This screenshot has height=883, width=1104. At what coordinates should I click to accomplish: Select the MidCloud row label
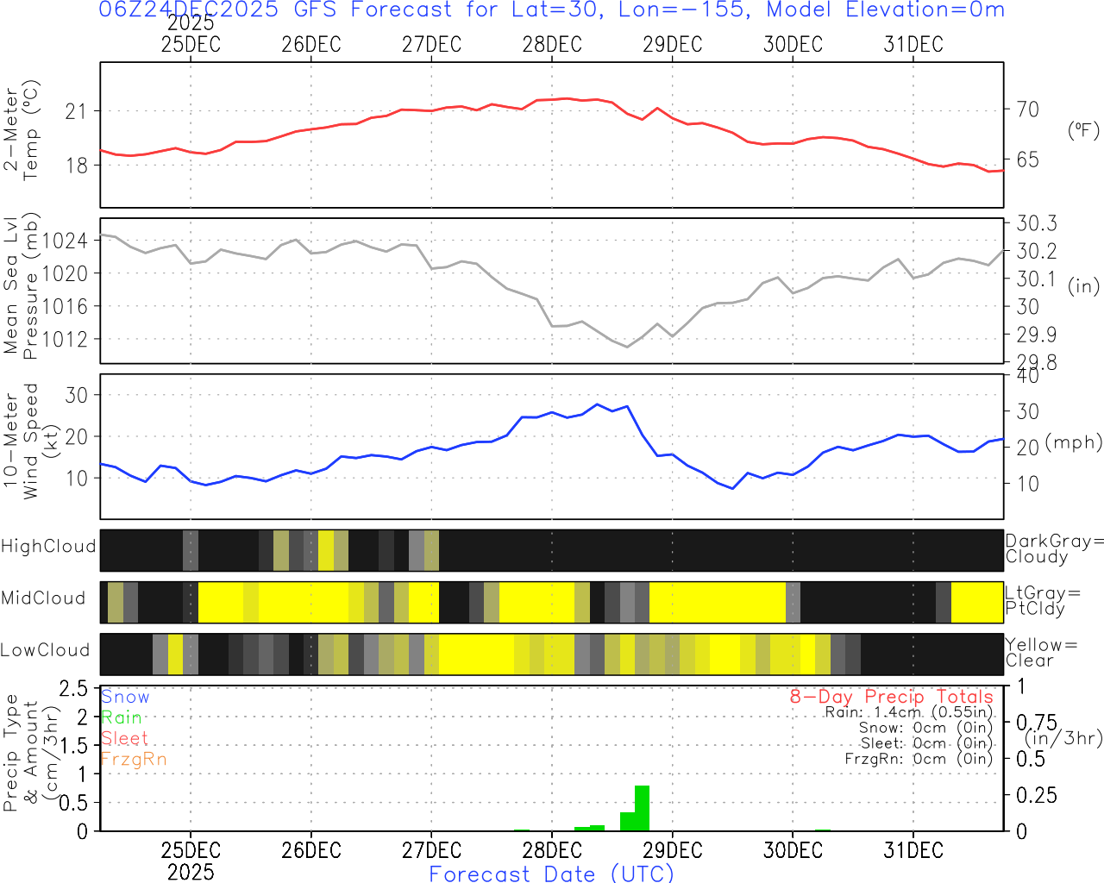coord(43,598)
